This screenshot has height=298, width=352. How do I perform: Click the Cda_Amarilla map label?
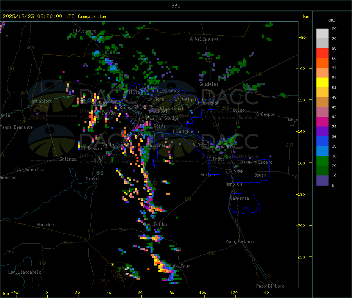29,170
